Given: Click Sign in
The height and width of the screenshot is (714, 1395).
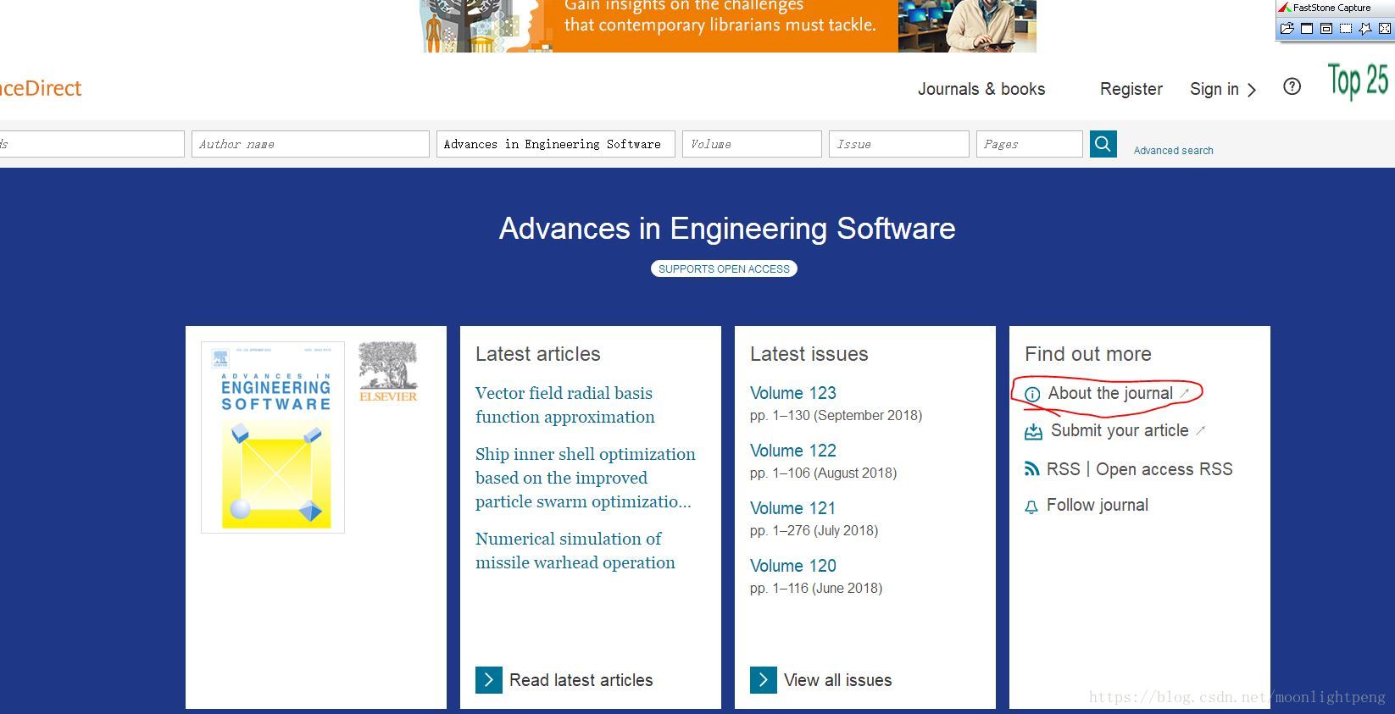Looking at the screenshot, I should tap(1214, 89).
